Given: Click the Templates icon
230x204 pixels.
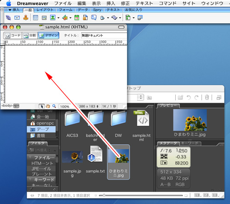Looking at the screenshot, I should pos(128,17).
